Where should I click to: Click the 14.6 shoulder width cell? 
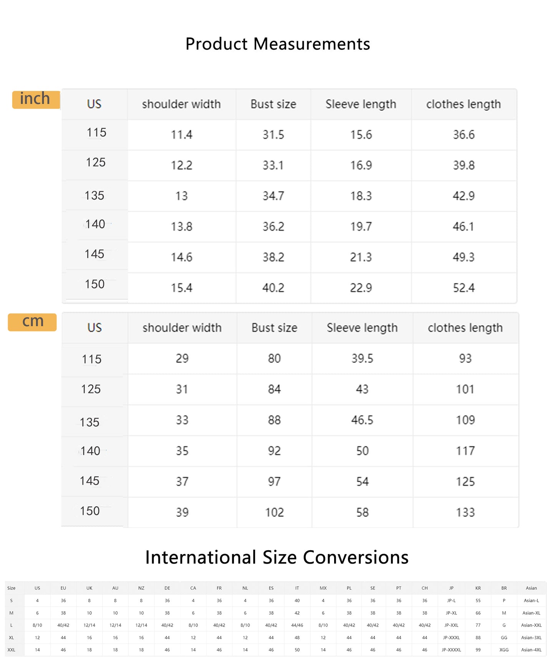[181, 257]
